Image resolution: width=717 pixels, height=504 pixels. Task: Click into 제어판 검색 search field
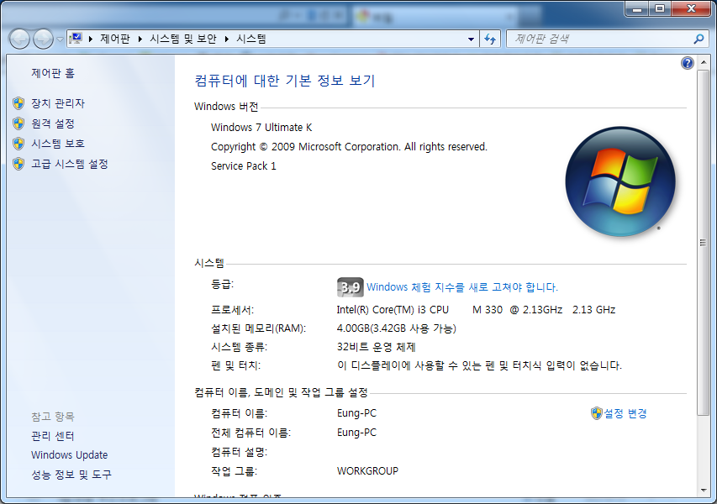599,39
